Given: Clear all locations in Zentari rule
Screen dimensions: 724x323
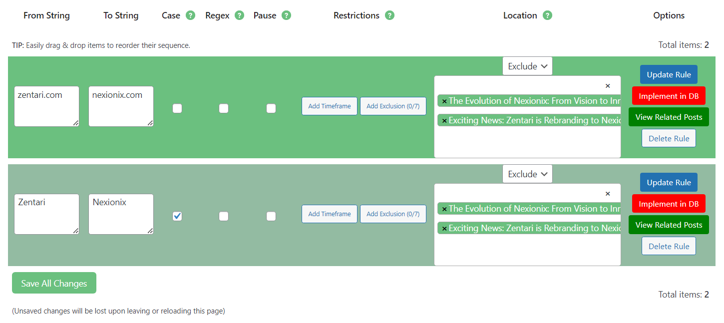Looking at the screenshot, I should tap(608, 194).
